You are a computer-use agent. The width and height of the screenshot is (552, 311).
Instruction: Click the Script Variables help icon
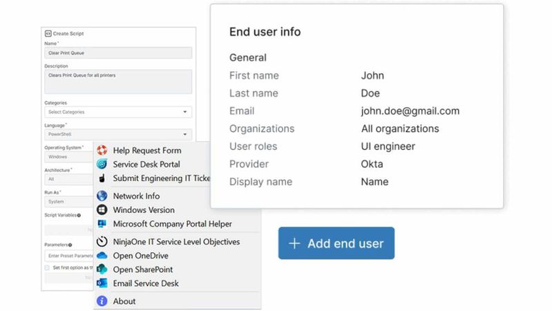pyautogui.click(x=79, y=216)
